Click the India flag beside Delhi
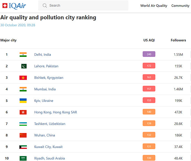This screenshot has width=191, height=161. tap(23, 55)
